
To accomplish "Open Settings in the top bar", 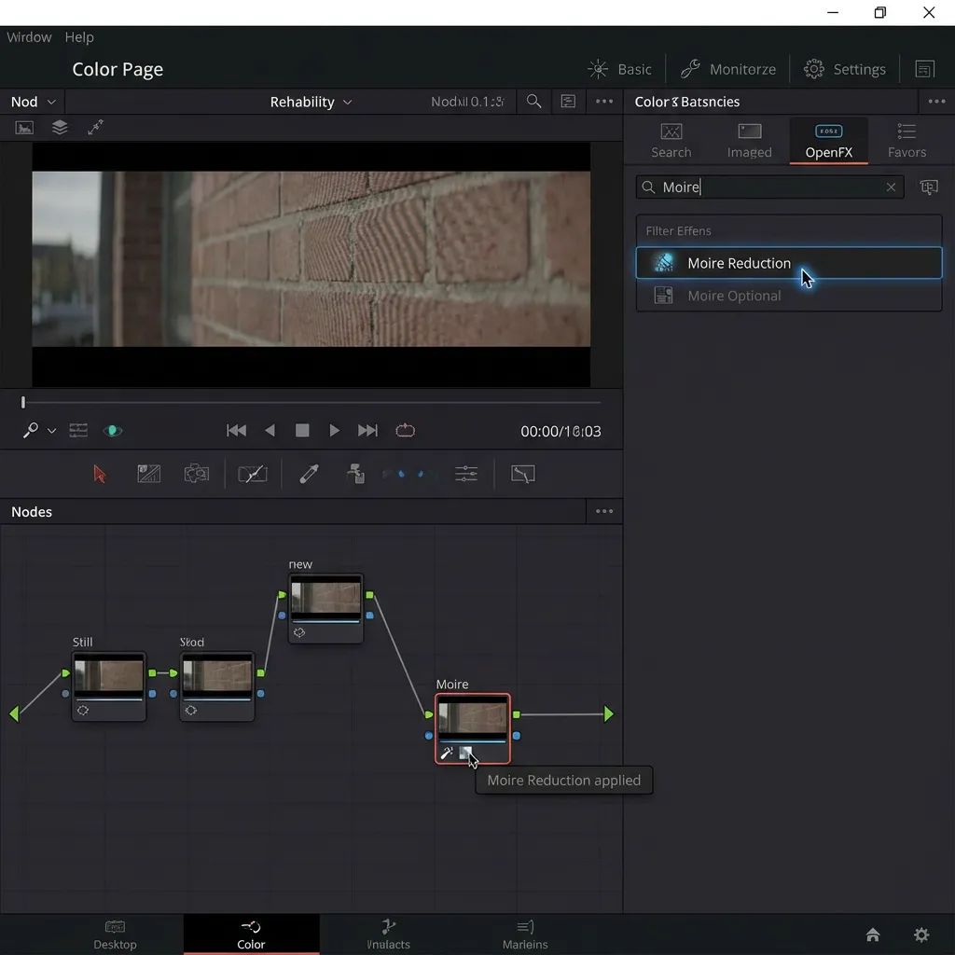I will click(x=844, y=69).
